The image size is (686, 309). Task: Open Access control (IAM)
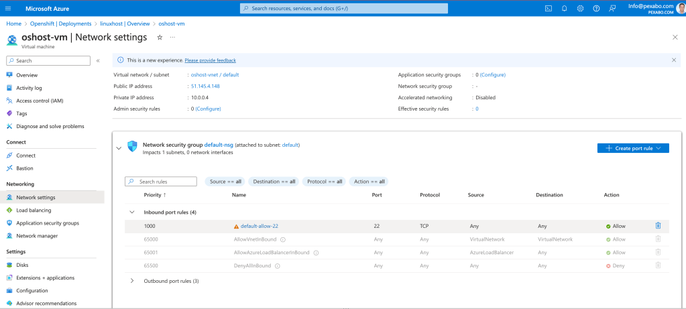(x=40, y=101)
